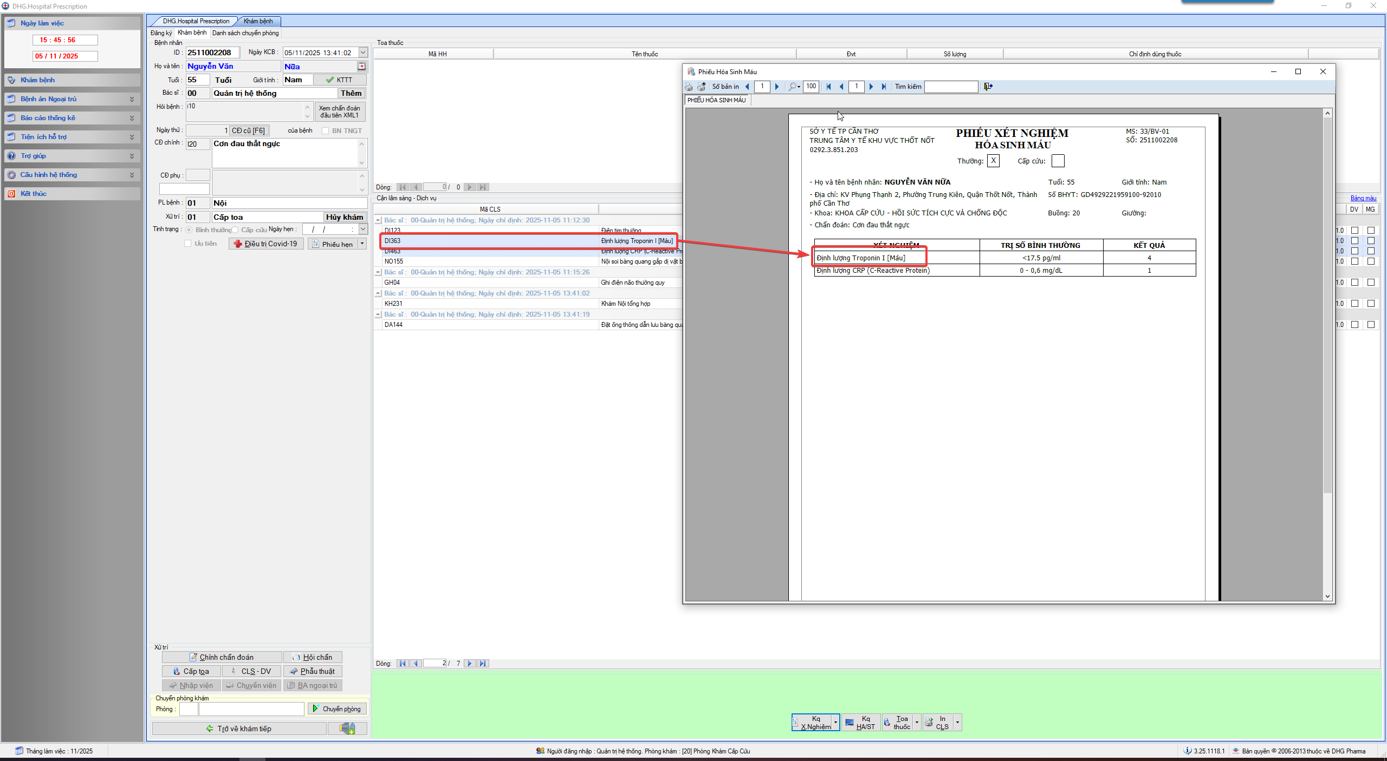The height and width of the screenshot is (761, 1387).
Task: Switch to Danh sách chuyển phòng tab
Action: click(245, 33)
